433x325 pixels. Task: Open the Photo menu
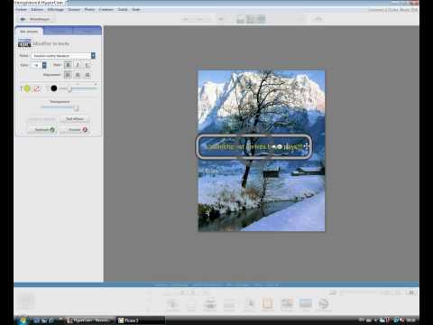click(89, 10)
